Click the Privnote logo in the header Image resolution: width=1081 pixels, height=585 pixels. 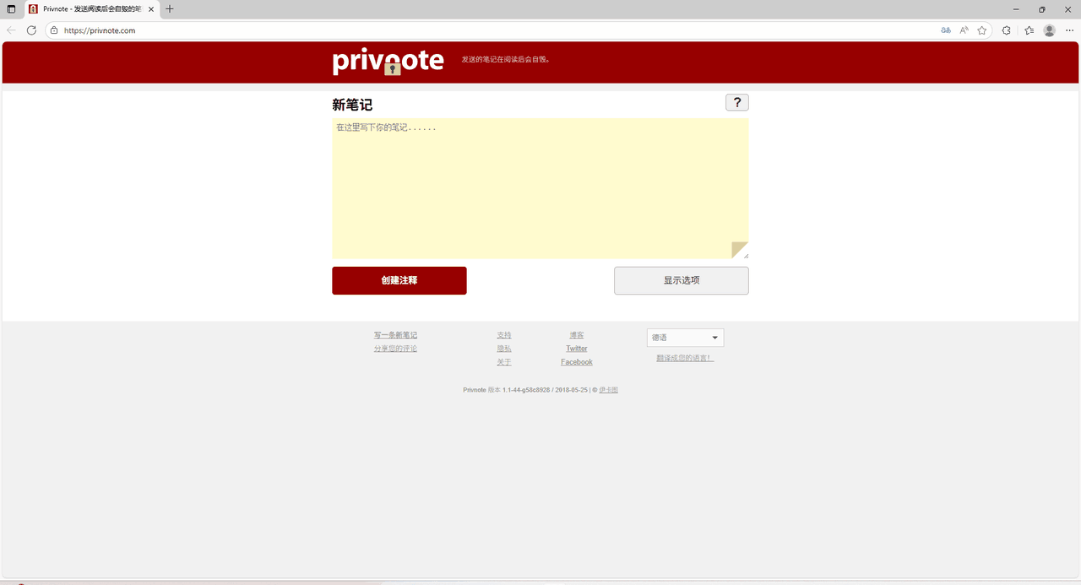(x=388, y=62)
